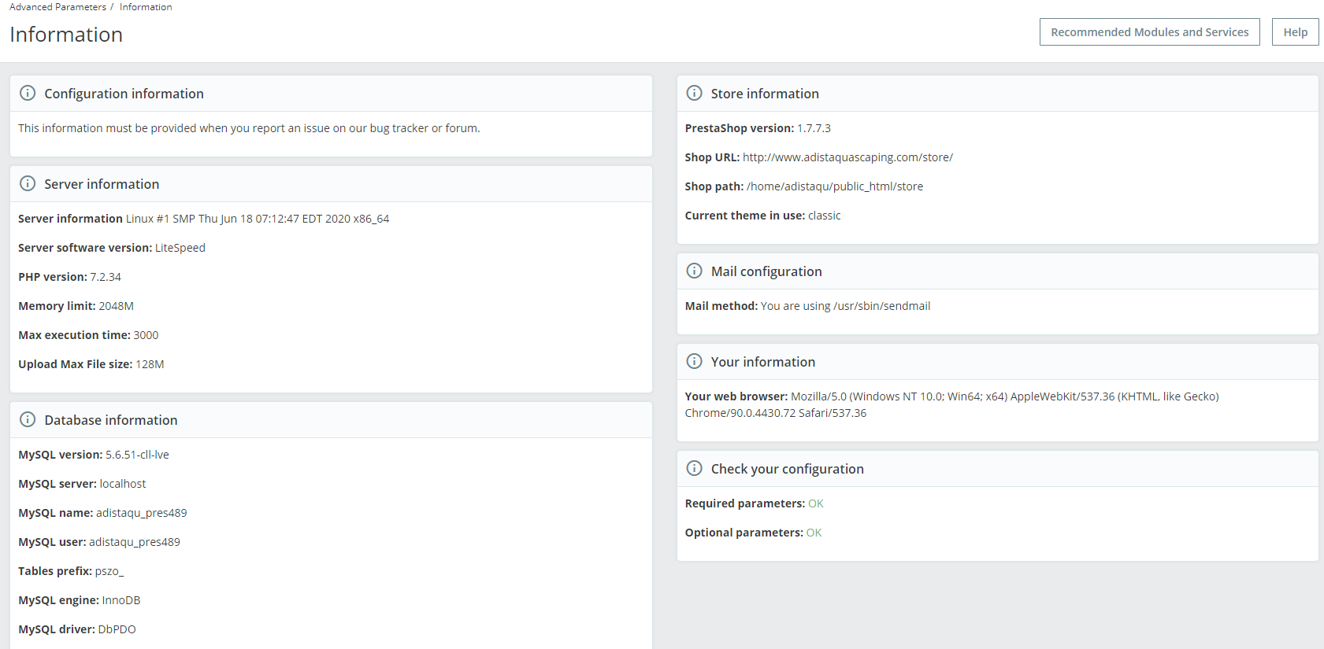
Task: Click PHP version 7.2.34 value
Action: coord(106,277)
